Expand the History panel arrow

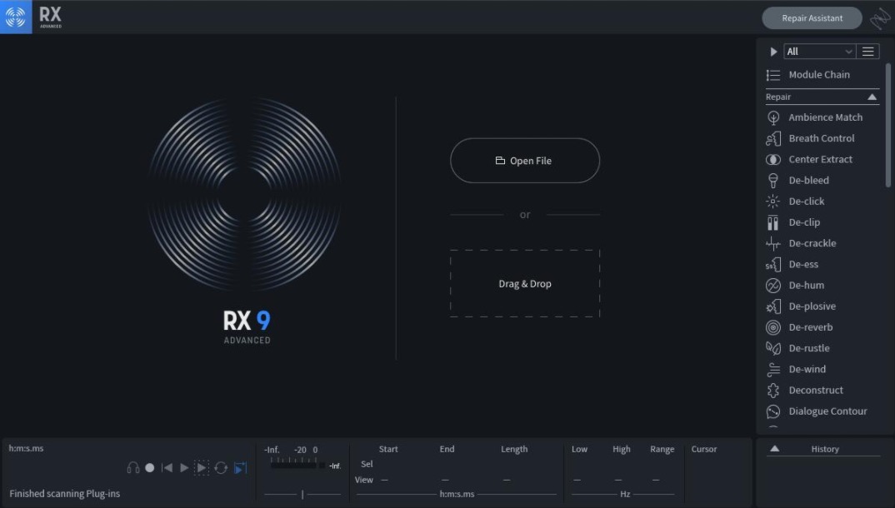774,449
